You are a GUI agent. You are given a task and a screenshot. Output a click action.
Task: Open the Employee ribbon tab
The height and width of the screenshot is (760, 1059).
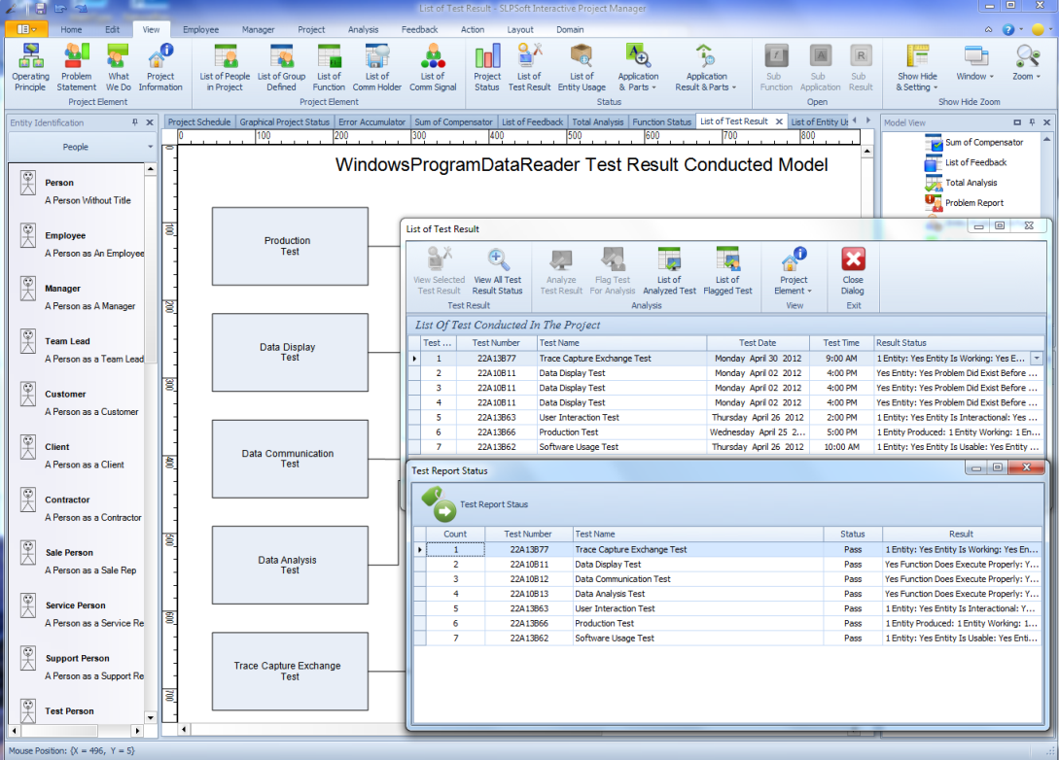tap(201, 30)
